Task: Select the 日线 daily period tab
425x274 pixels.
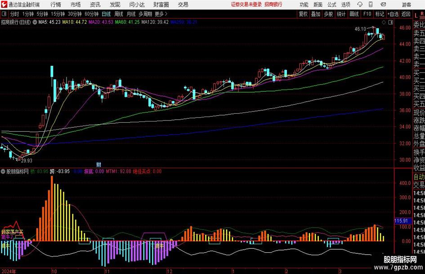Action: [106, 14]
